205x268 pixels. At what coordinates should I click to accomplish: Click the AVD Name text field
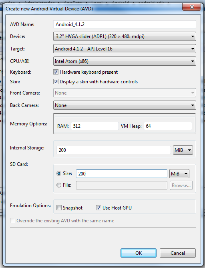coord(125,24)
